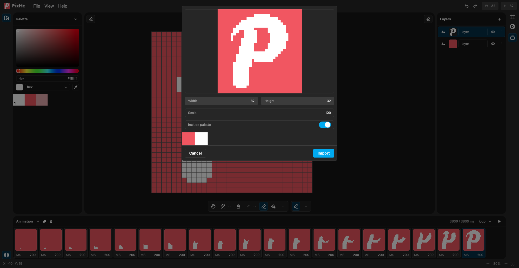Click the 80% zoom level text

[497, 264]
